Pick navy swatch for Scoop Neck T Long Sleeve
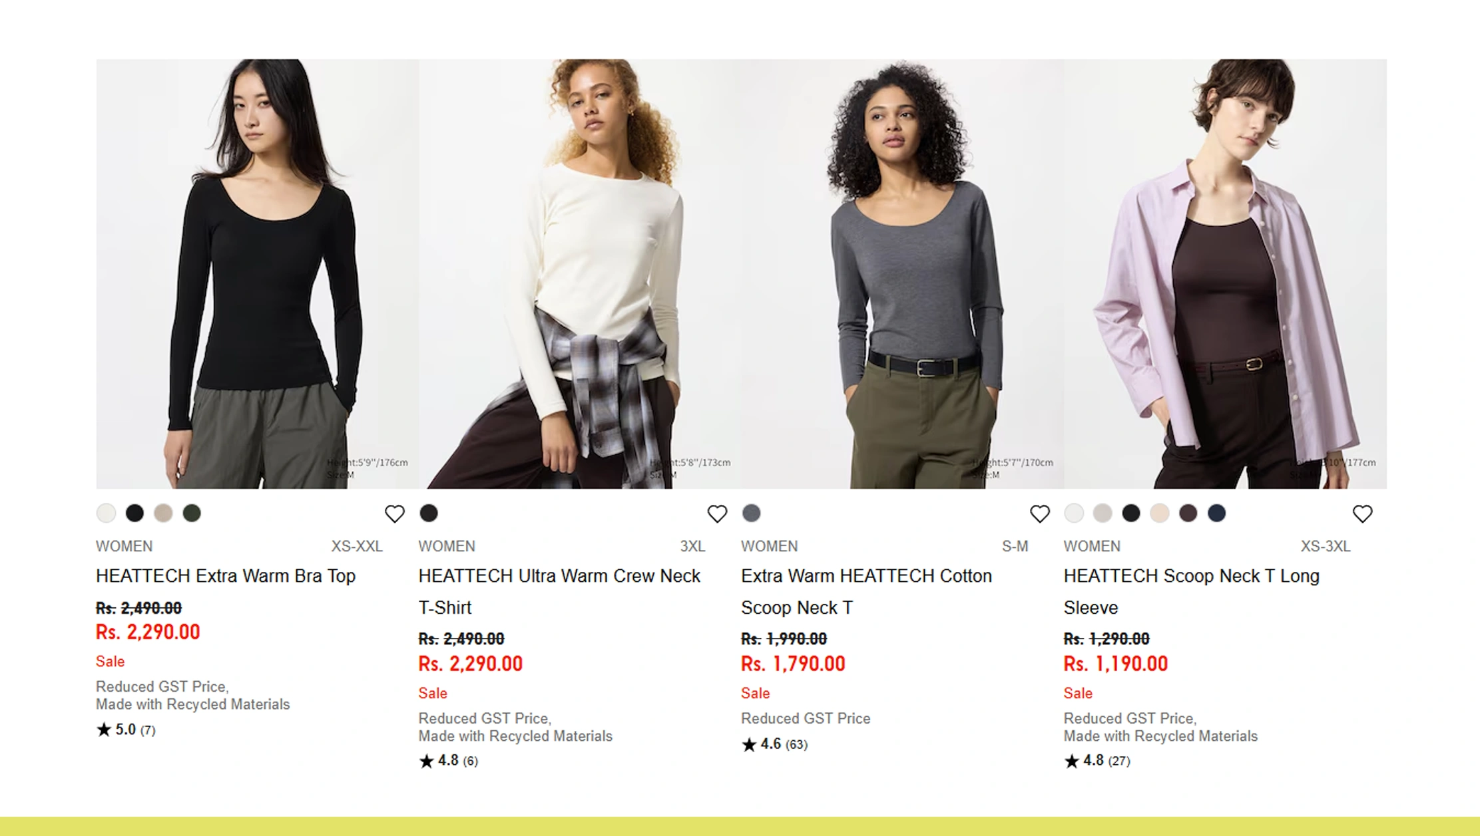Image resolution: width=1480 pixels, height=836 pixels. [1216, 513]
